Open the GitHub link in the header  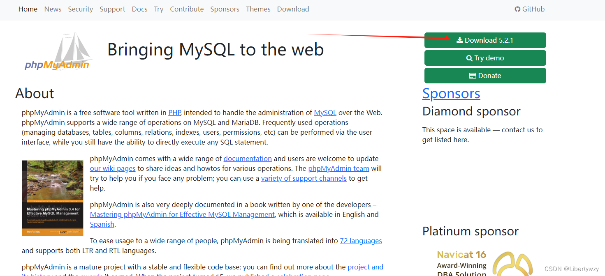(x=530, y=9)
